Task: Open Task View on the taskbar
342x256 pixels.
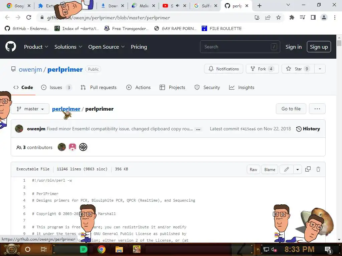Action: click(x=44, y=249)
